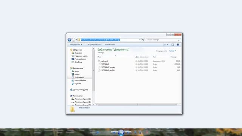Screen dimensions: 242x136
Task: Click the horizontal scrollbar right arrow
Action: [x=180, y=104]
